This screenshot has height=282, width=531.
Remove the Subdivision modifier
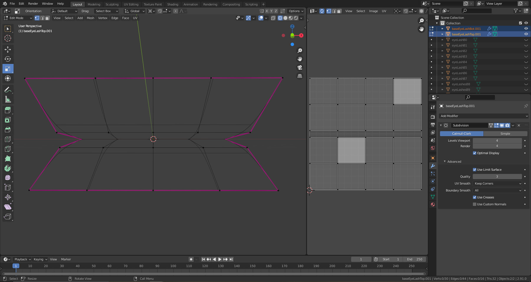pos(519,125)
